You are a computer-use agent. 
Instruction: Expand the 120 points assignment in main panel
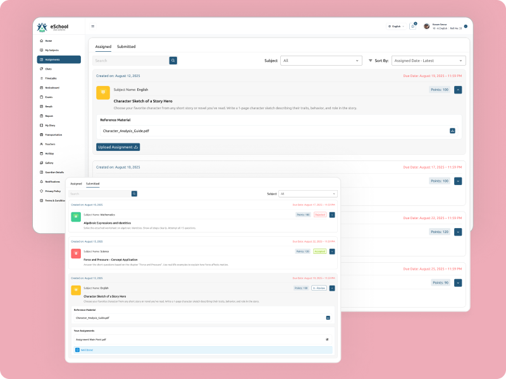point(458,232)
